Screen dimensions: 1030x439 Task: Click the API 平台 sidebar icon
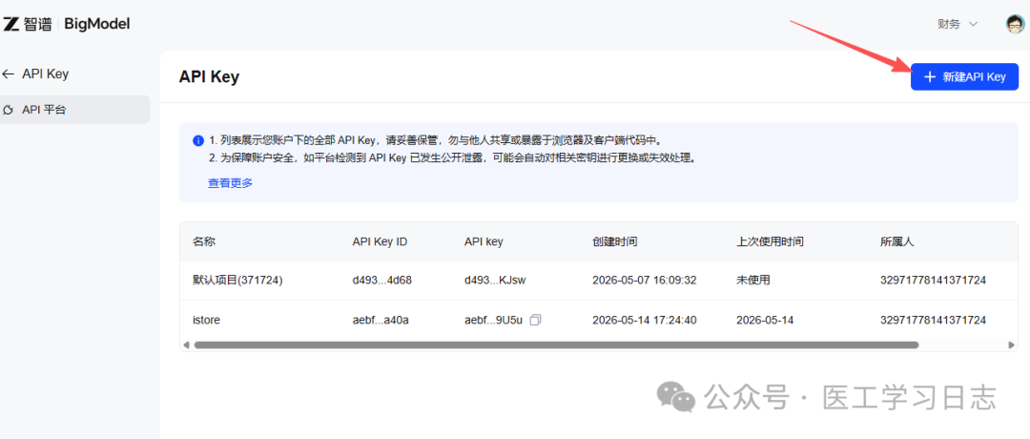pyautogui.click(x=8, y=110)
